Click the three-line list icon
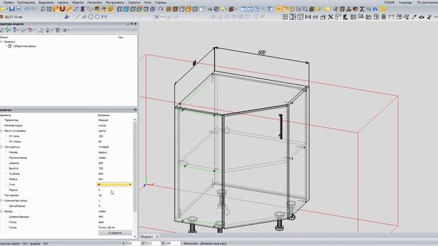Viewport: 438px width, 246px height. tap(285, 17)
